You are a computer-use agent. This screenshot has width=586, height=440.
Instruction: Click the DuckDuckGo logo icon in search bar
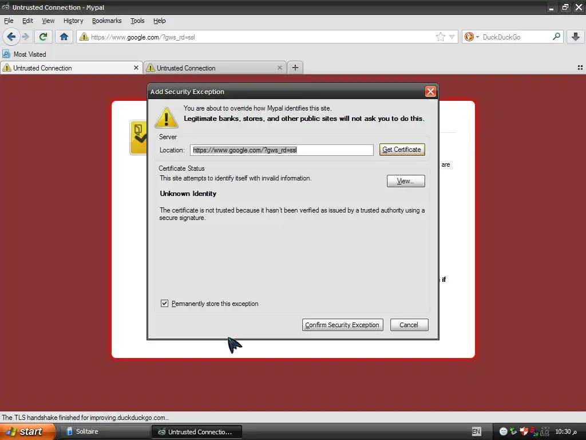pos(469,37)
